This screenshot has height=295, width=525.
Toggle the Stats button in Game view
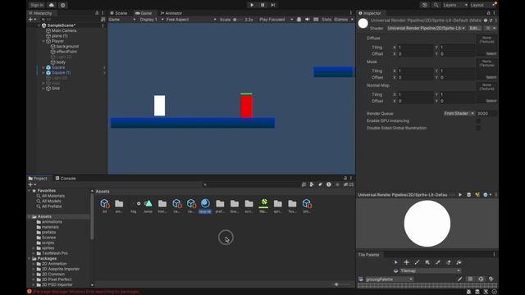point(326,20)
